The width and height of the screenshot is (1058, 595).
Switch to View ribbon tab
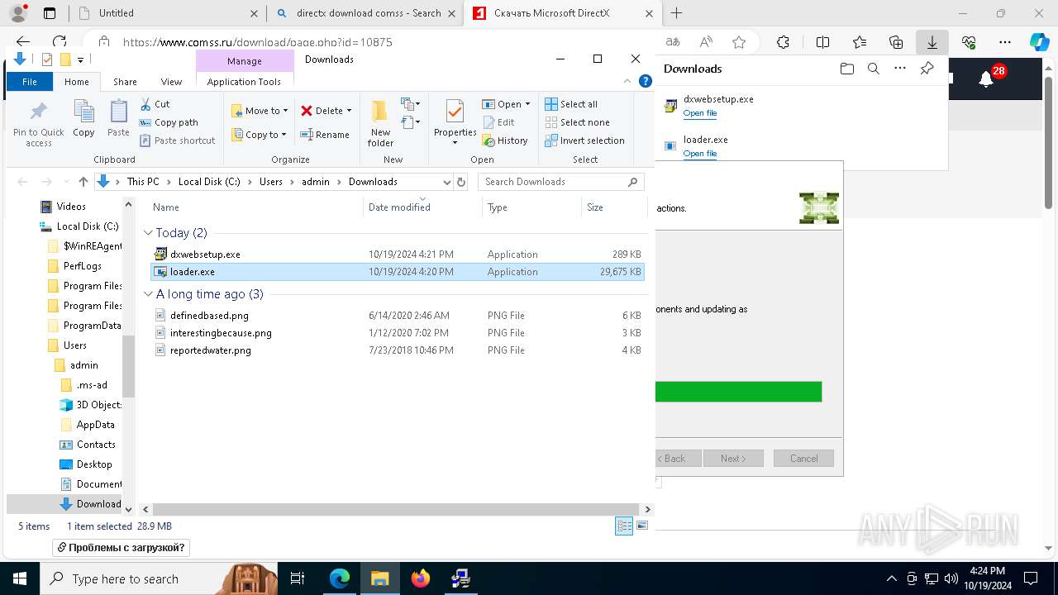(x=171, y=82)
